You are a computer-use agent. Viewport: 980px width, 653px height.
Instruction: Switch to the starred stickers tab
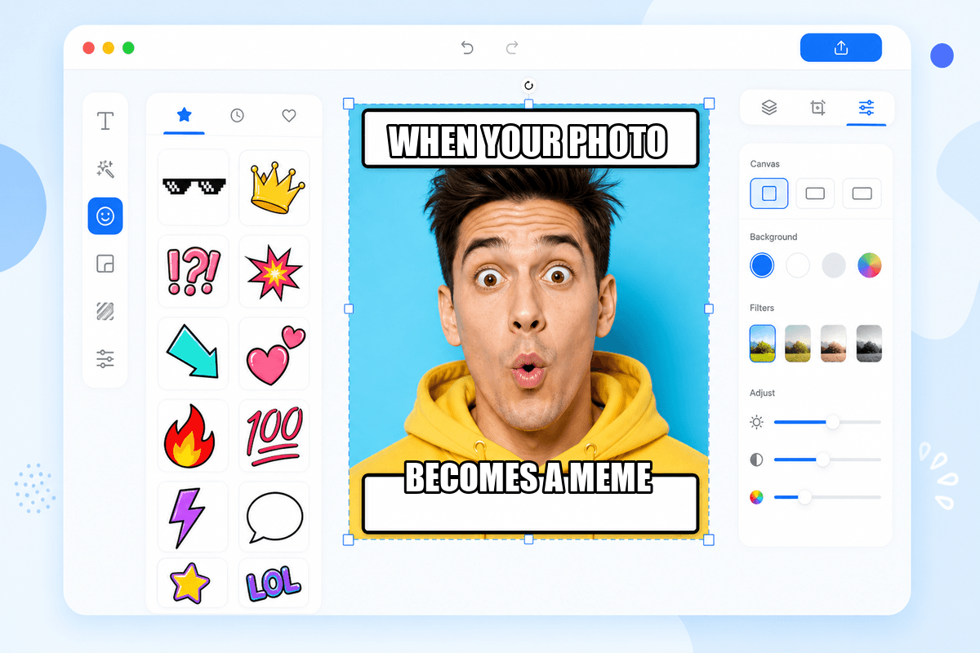pos(185,115)
